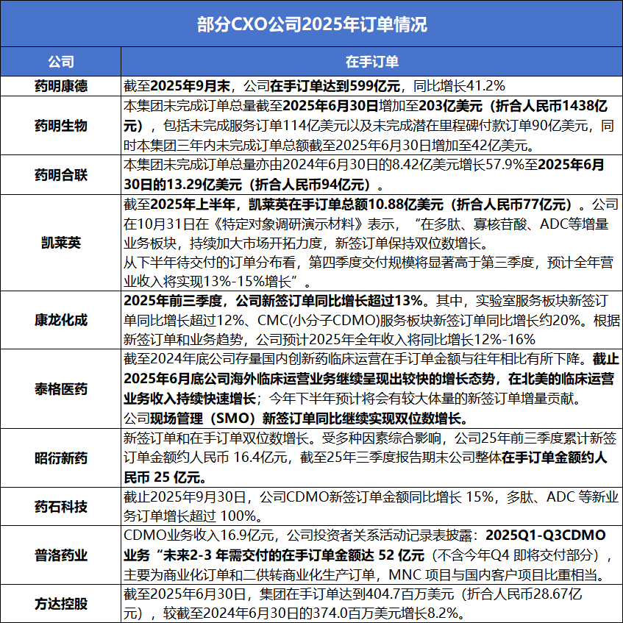Image resolution: width=623 pixels, height=623 pixels.
Task: Click the 药明合联 company cell
Action: (61, 175)
